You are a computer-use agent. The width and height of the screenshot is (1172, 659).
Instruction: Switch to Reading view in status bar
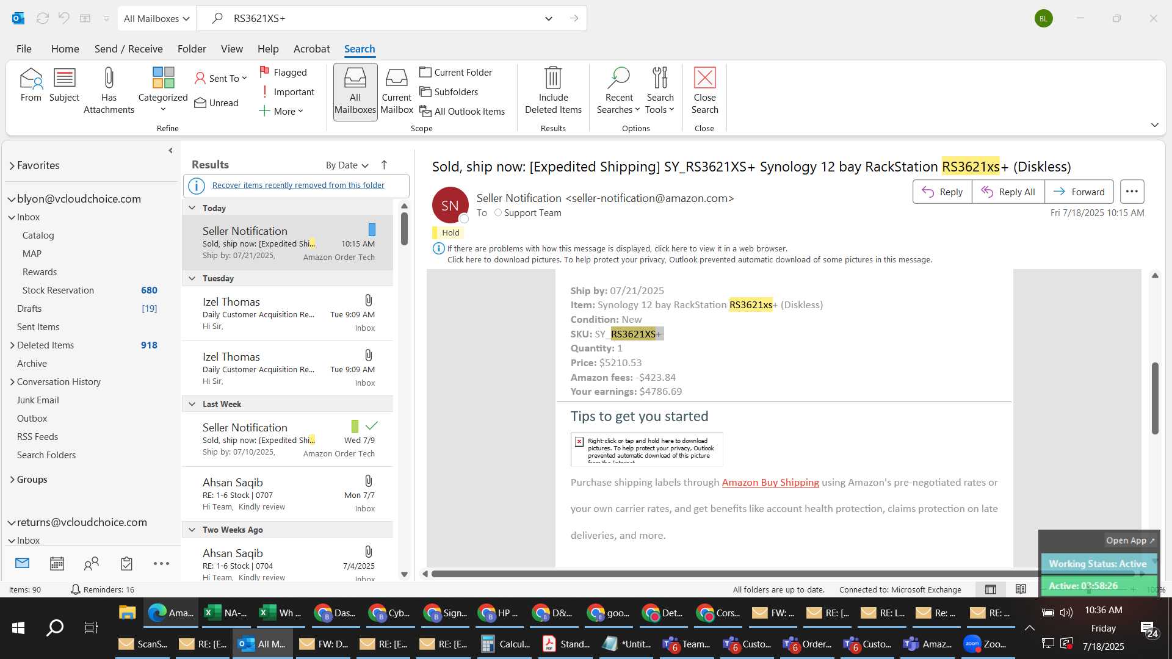(x=1021, y=589)
